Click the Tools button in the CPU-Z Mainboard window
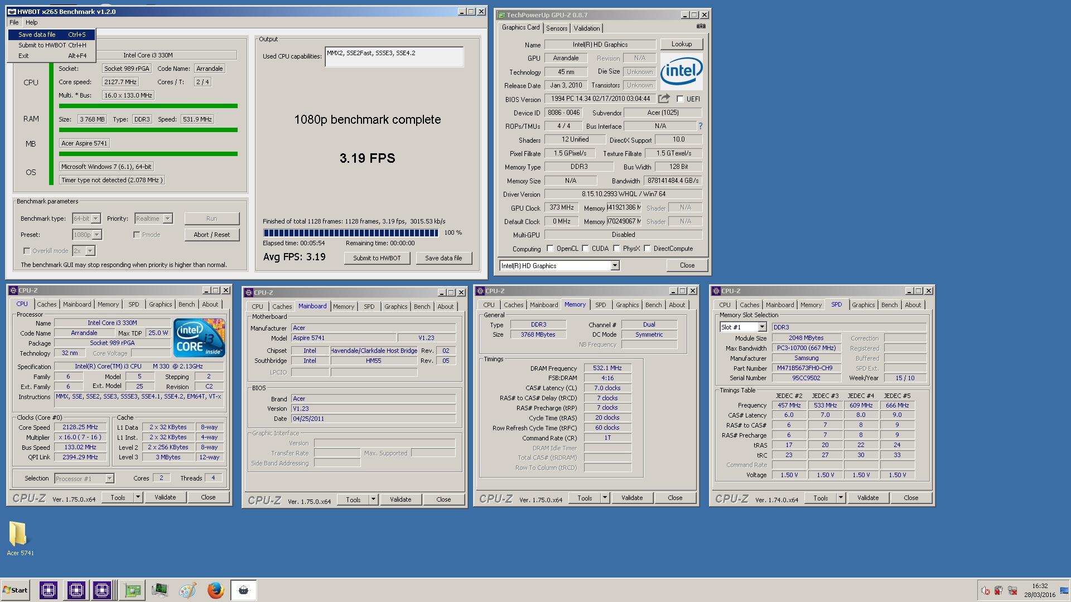Image resolution: width=1071 pixels, height=602 pixels. pyautogui.click(x=354, y=500)
